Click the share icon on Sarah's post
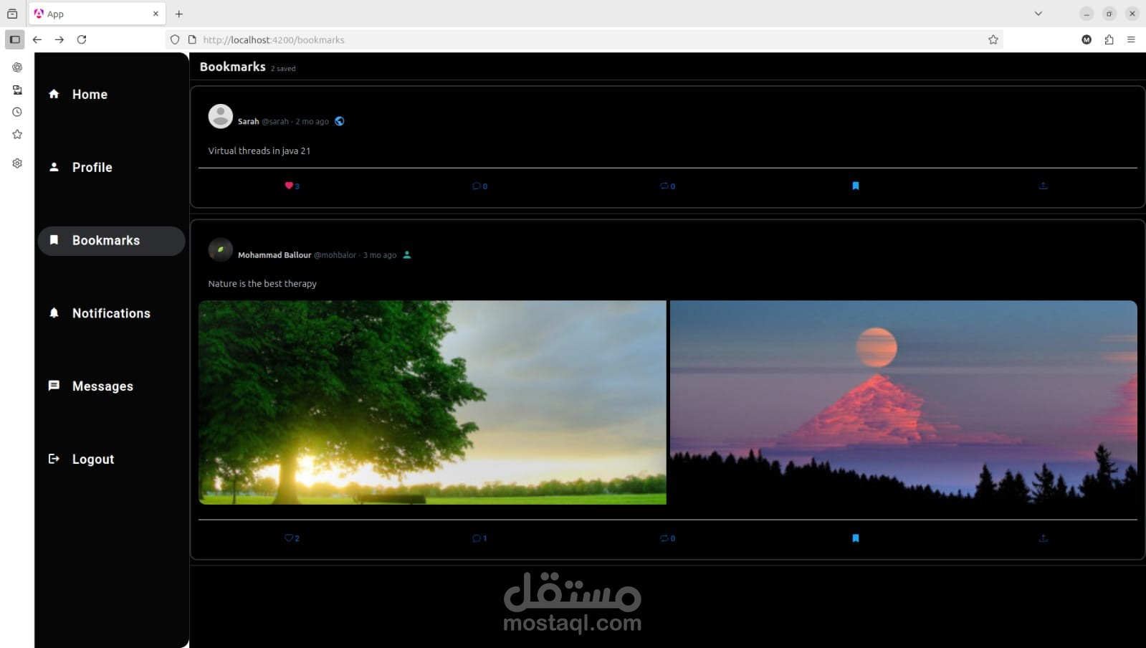Viewport: 1146px width, 648px height. pyautogui.click(x=1043, y=186)
